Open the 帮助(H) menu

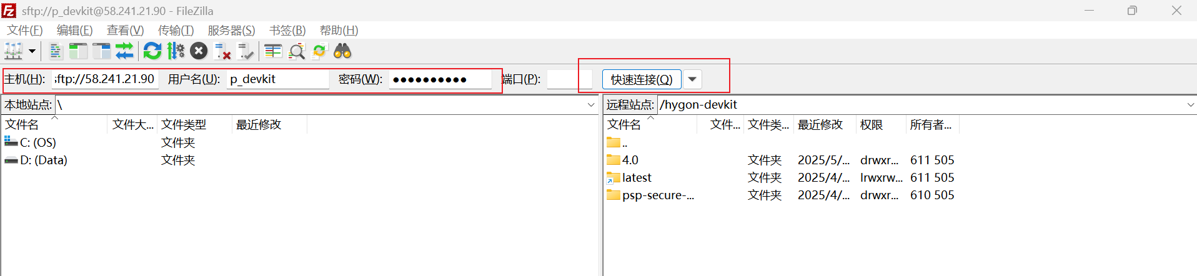click(339, 31)
